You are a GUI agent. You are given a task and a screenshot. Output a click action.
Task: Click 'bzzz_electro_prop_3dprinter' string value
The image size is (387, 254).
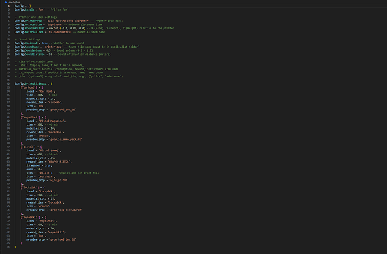68,21
